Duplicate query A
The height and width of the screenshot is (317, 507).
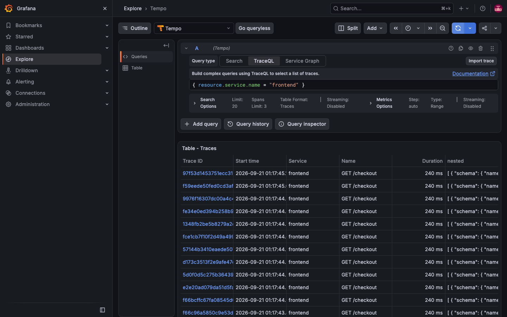click(461, 48)
